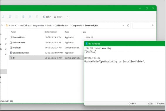
Task: Click the Windows line-ending status in Notepad
Action: point(160,104)
